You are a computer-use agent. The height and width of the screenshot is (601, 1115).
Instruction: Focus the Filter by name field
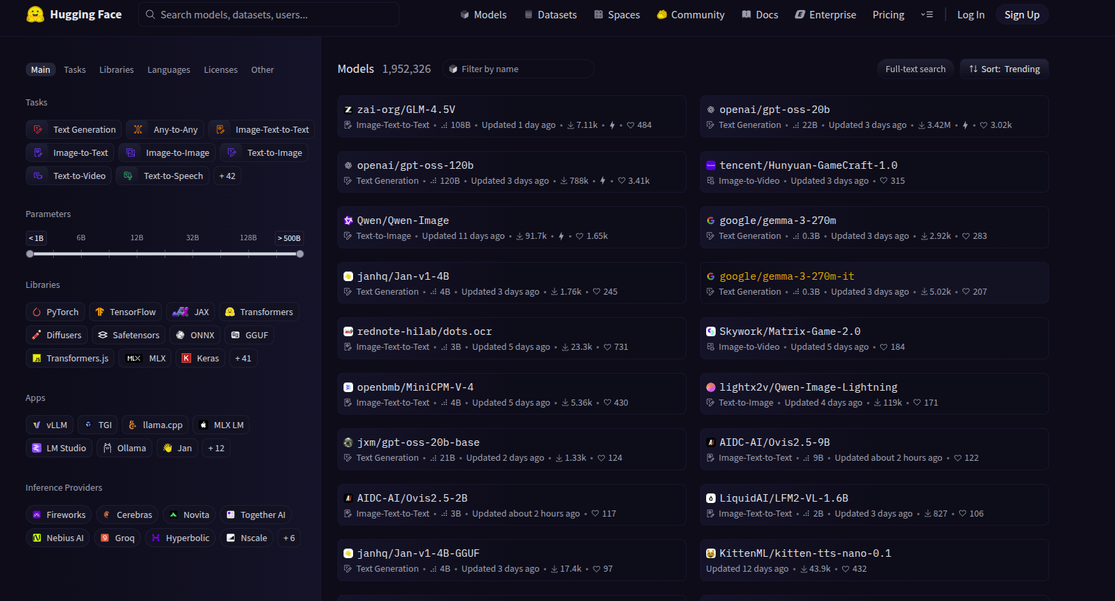[518, 69]
